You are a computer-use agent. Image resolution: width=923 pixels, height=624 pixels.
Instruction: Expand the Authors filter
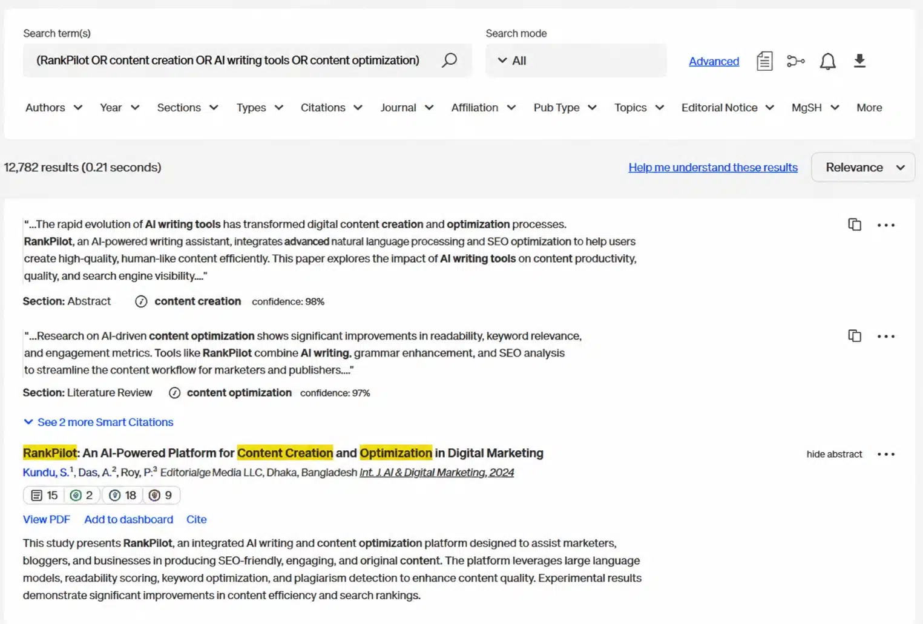(54, 108)
